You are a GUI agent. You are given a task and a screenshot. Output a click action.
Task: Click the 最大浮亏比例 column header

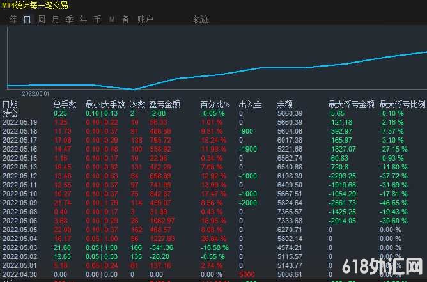402,104
